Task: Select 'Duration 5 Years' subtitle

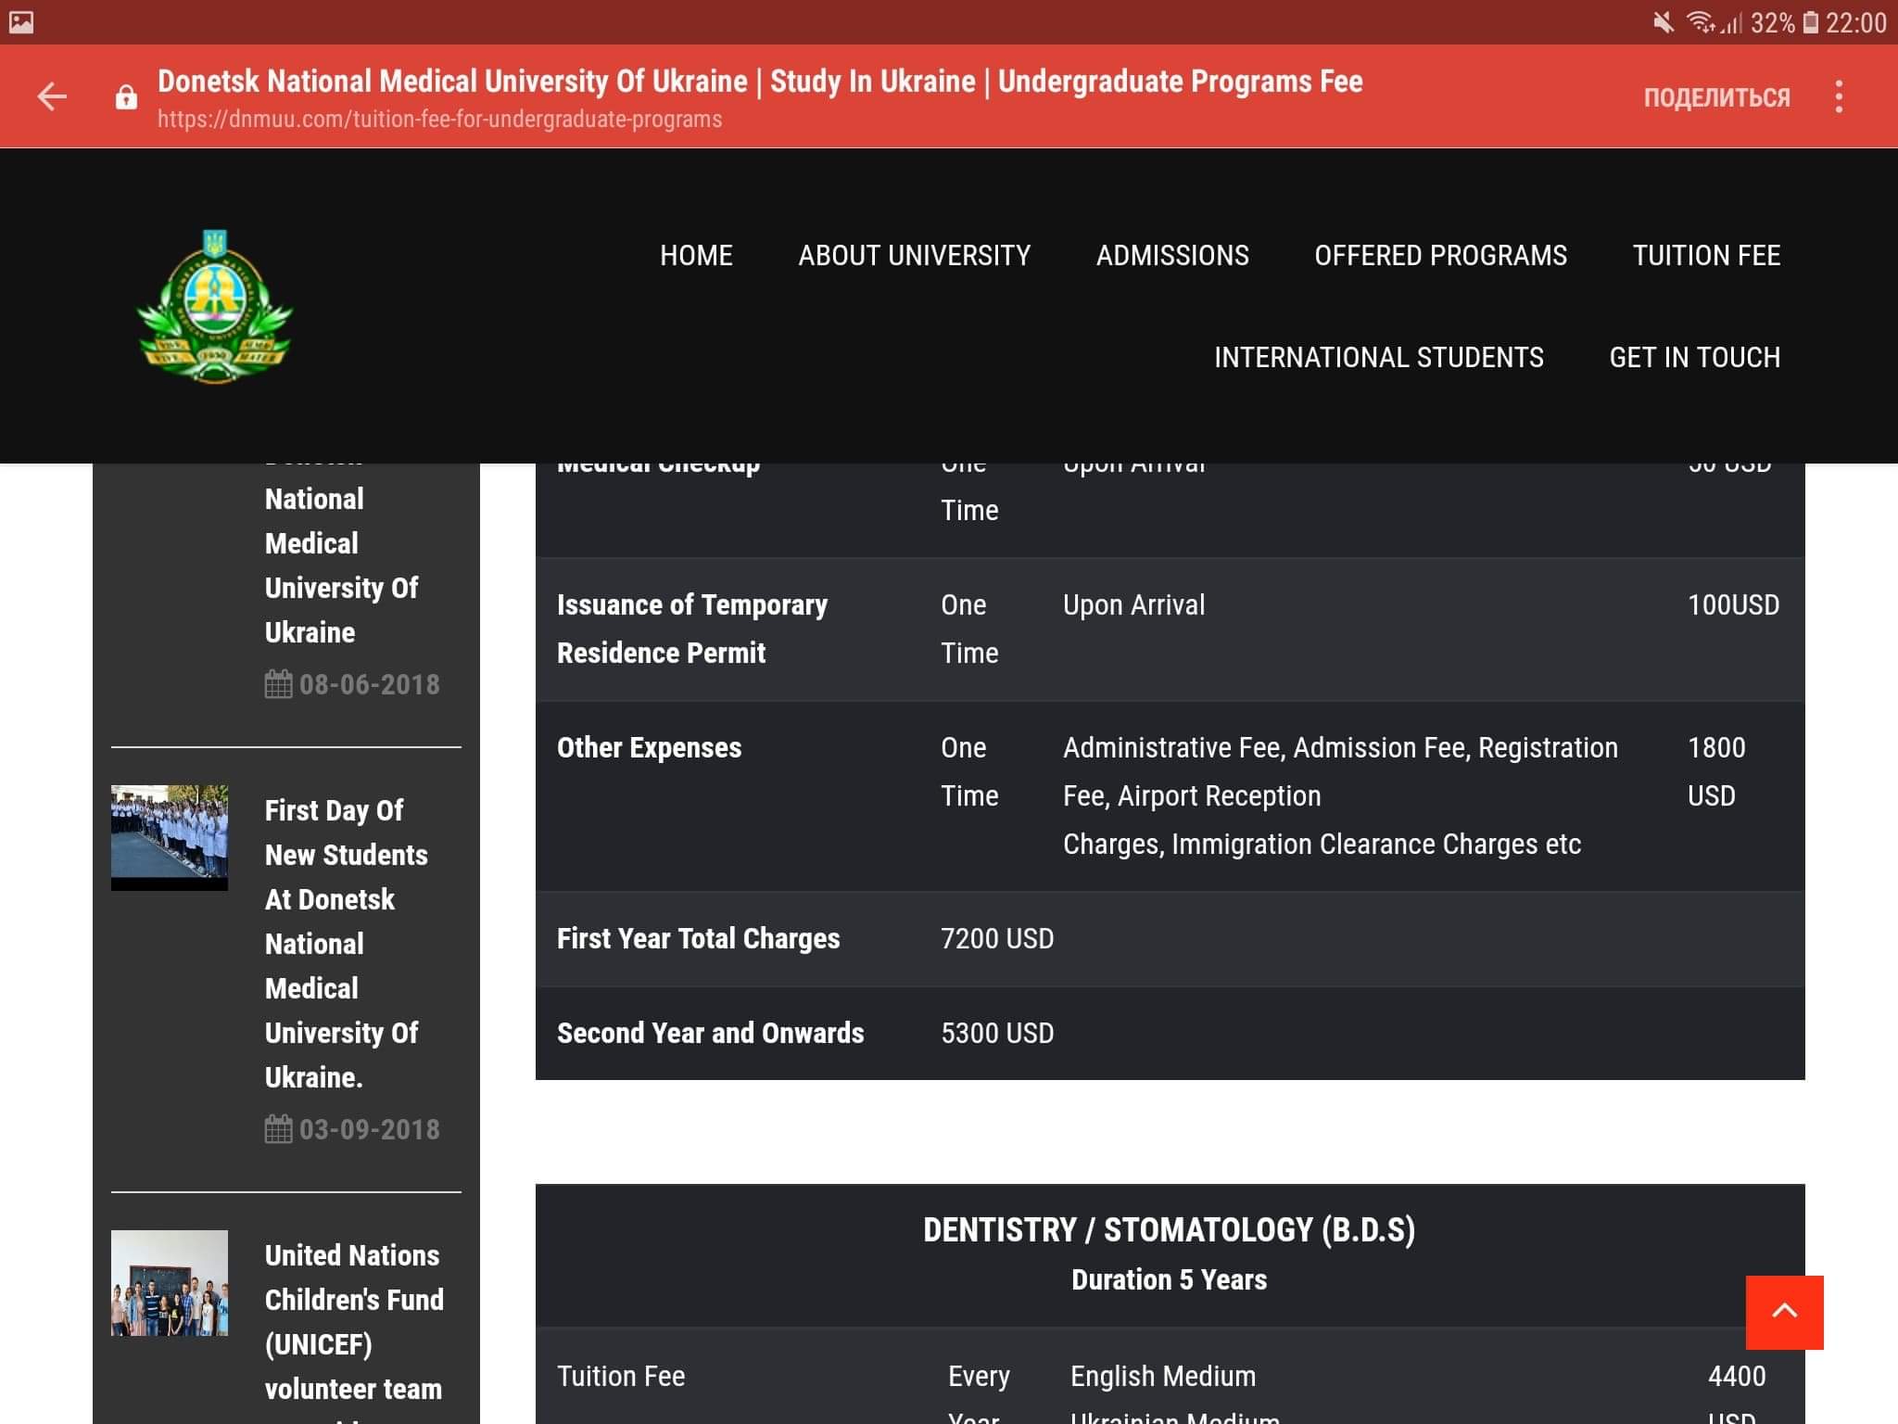Action: pos(1170,1279)
